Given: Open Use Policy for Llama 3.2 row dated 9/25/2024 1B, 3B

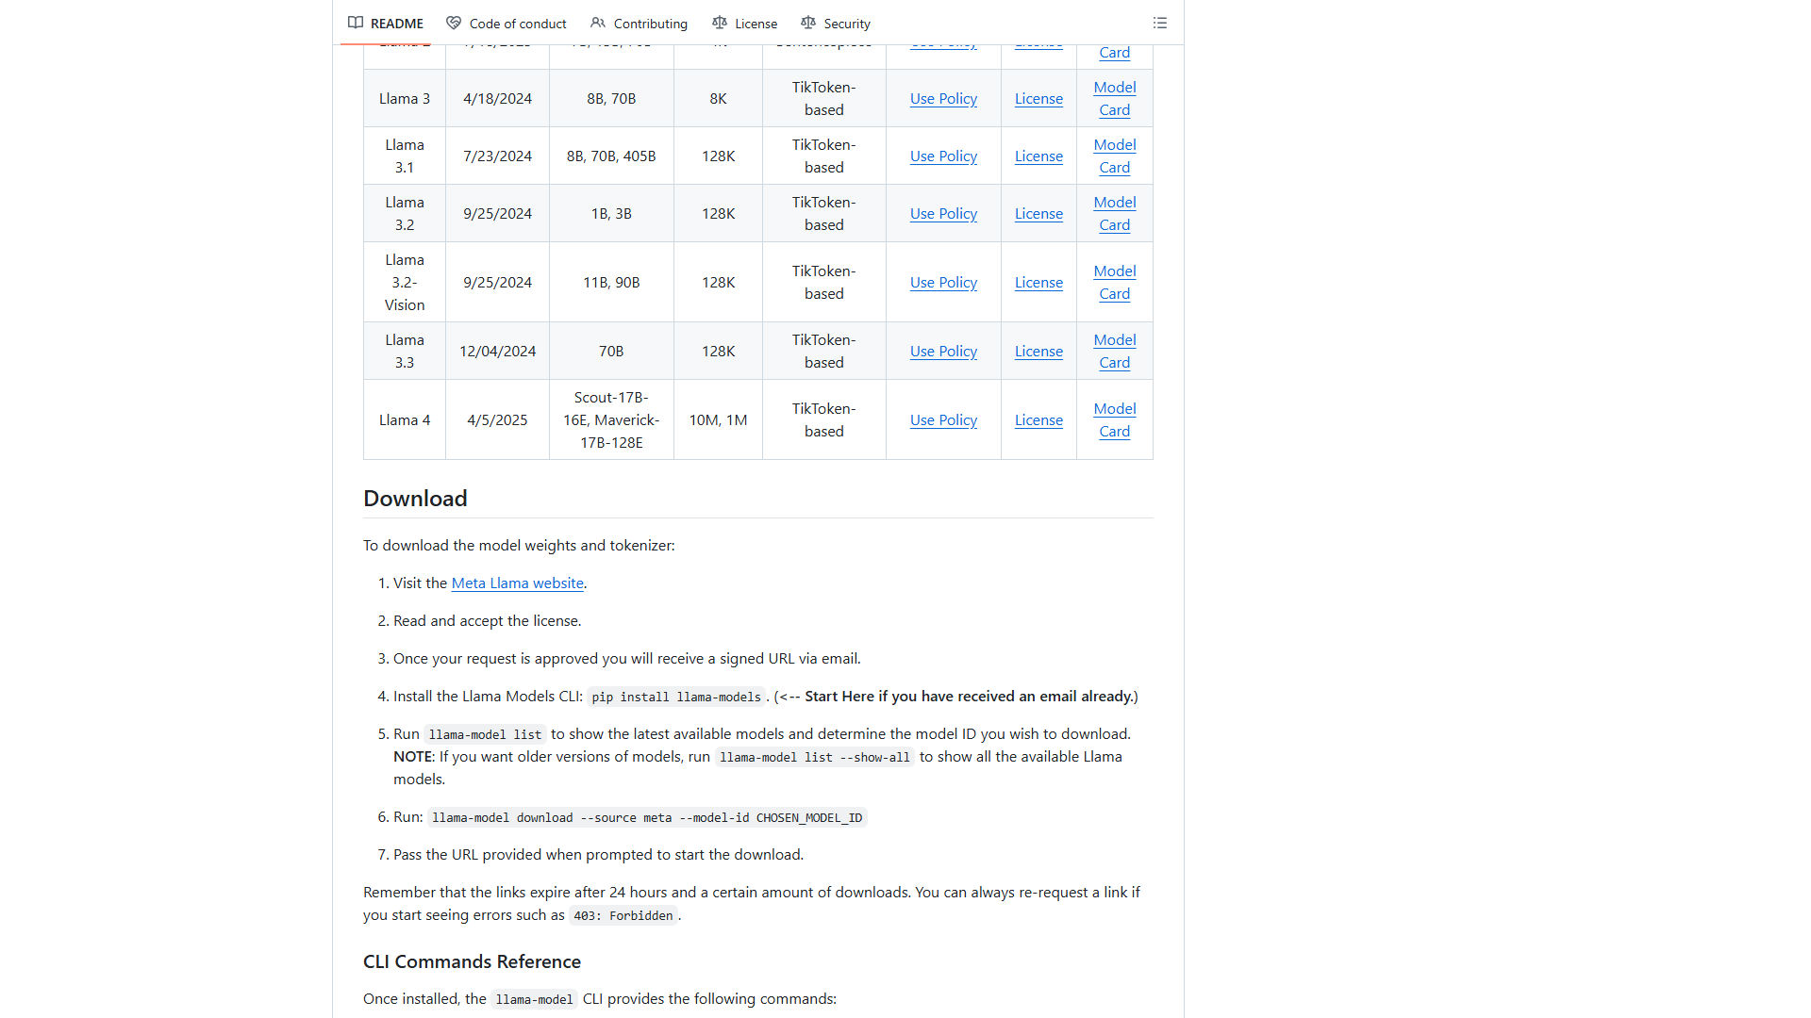Looking at the screenshot, I should coord(943,213).
